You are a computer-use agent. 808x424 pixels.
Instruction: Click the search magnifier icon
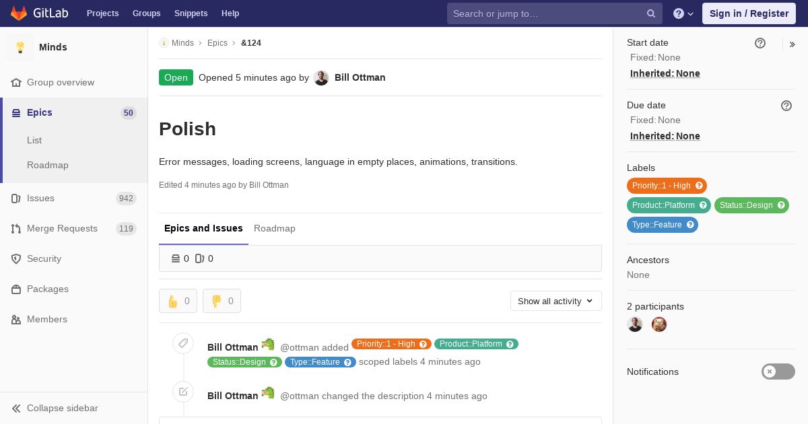(x=651, y=13)
